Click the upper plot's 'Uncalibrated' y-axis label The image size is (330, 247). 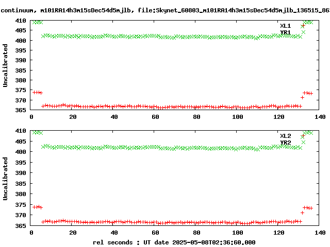tap(5, 65)
